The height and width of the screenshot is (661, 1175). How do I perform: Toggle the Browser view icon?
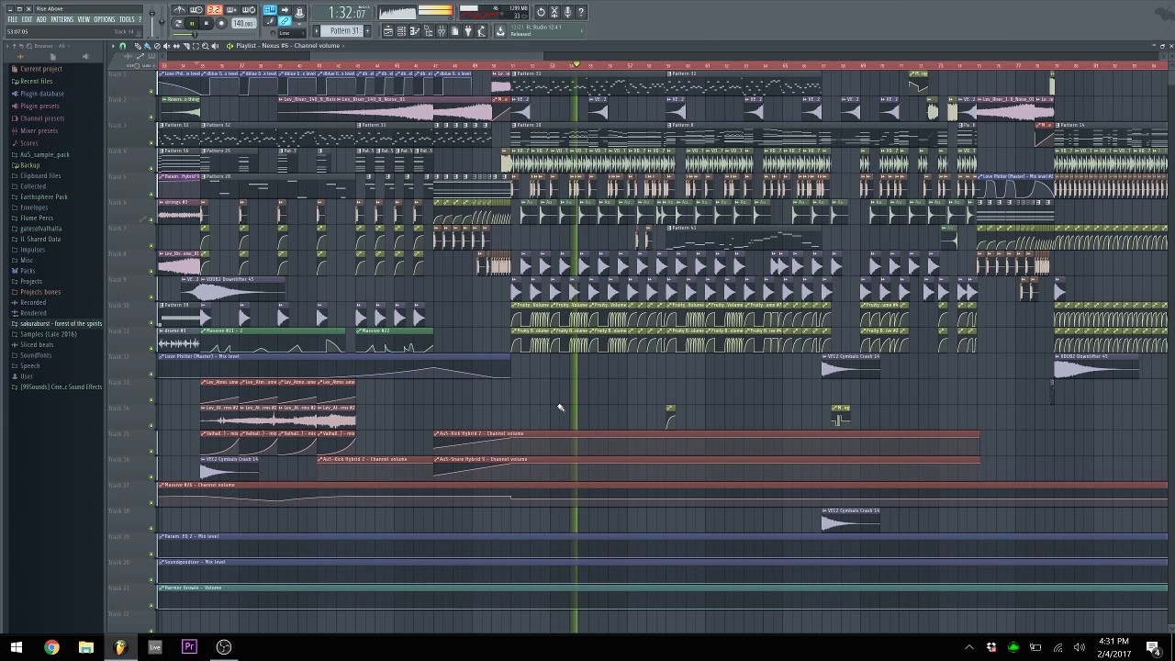tap(429, 31)
